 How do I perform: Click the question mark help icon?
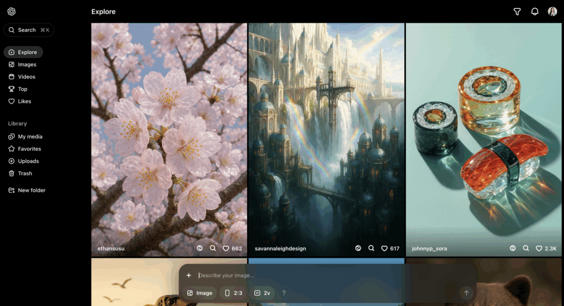click(x=284, y=293)
